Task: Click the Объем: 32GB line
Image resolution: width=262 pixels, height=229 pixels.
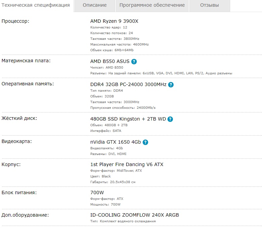Action: pos(102,96)
